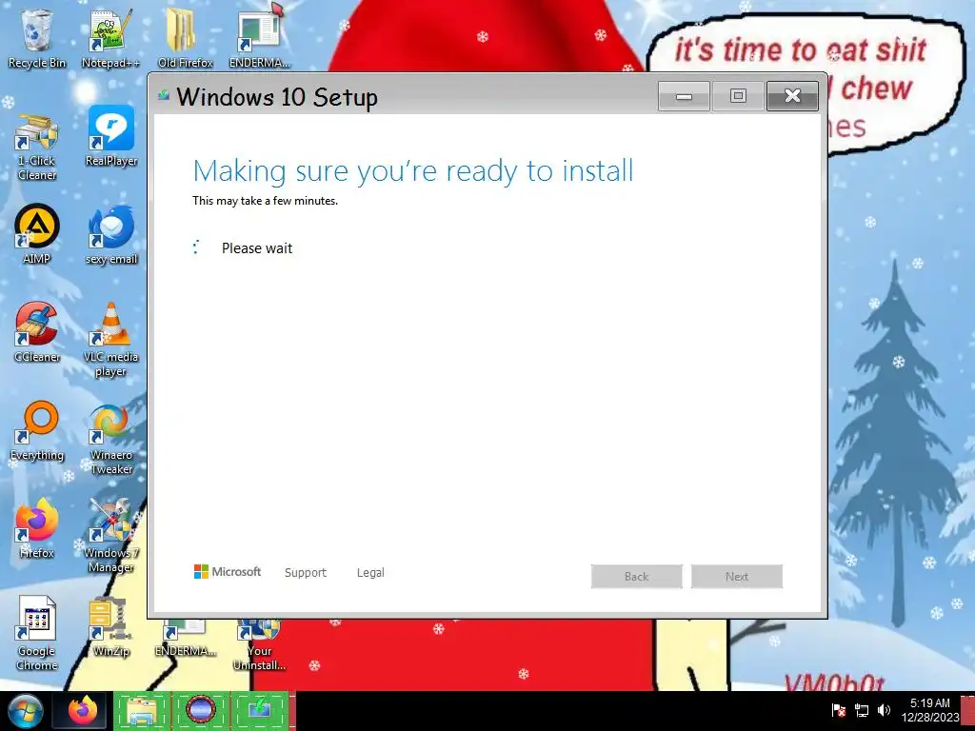Launch RealPlayer from the desktop

[x=111, y=136]
